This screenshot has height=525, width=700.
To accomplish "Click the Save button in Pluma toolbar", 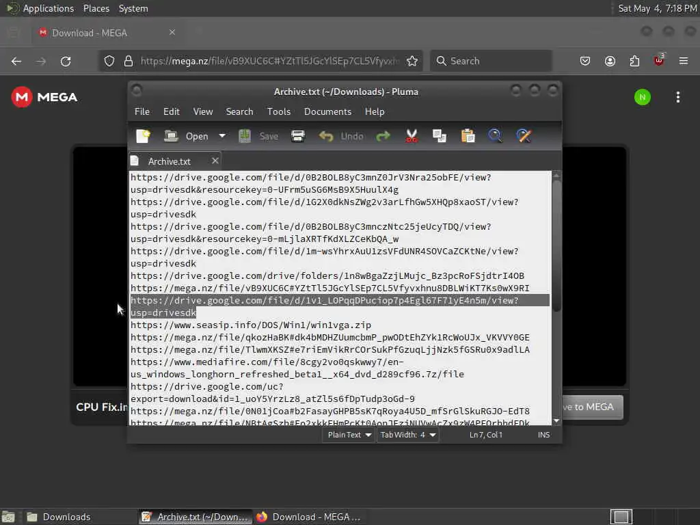I will pyautogui.click(x=258, y=136).
